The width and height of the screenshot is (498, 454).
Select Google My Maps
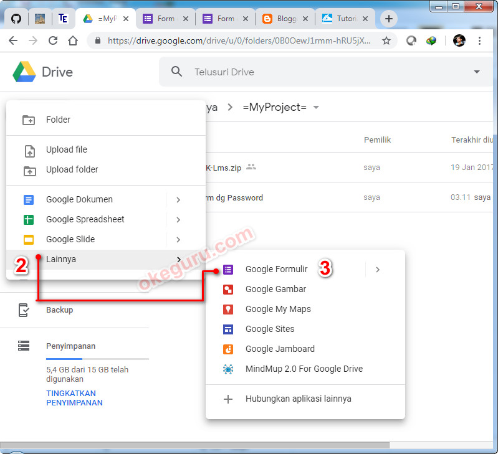pos(305,309)
